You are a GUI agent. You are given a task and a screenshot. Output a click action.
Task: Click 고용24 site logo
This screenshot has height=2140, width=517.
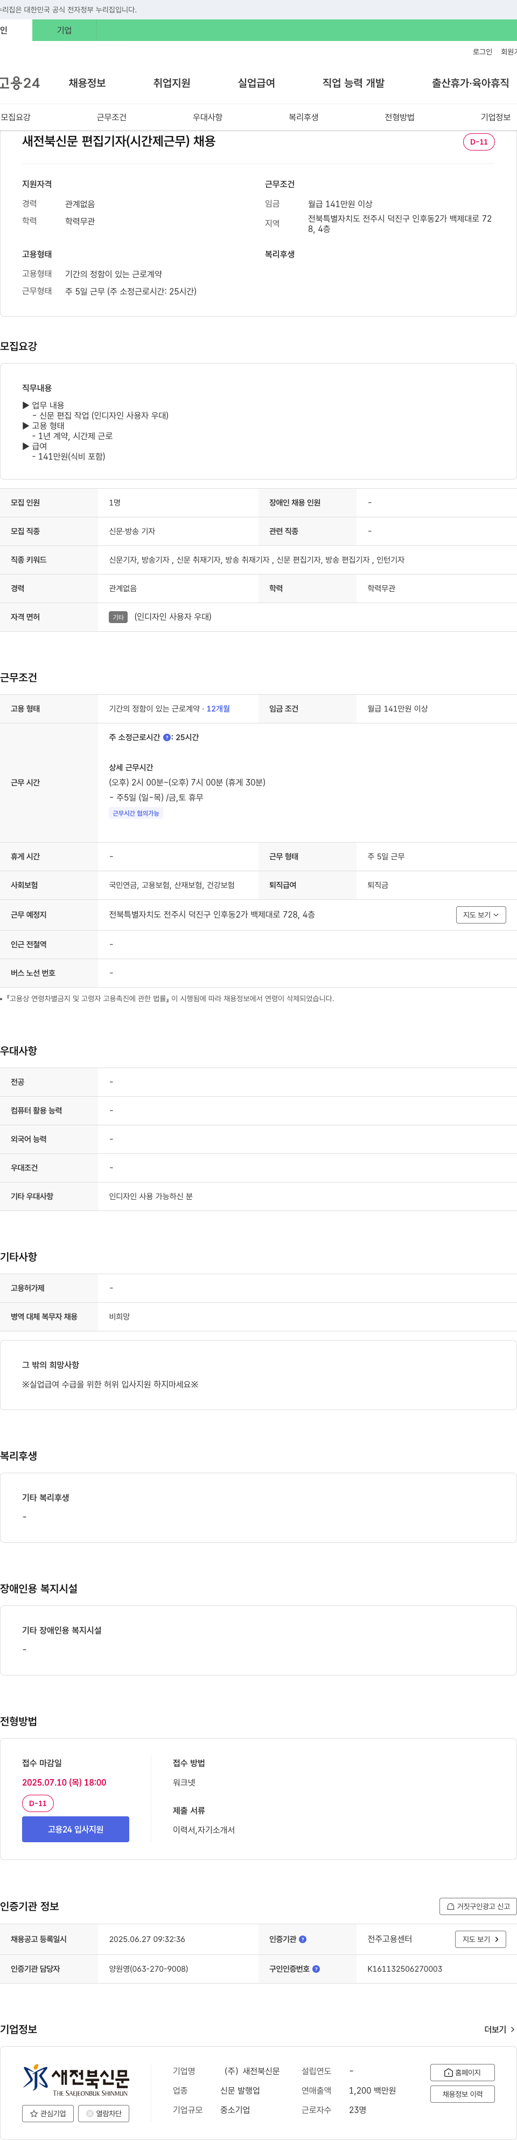pos(20,83)
